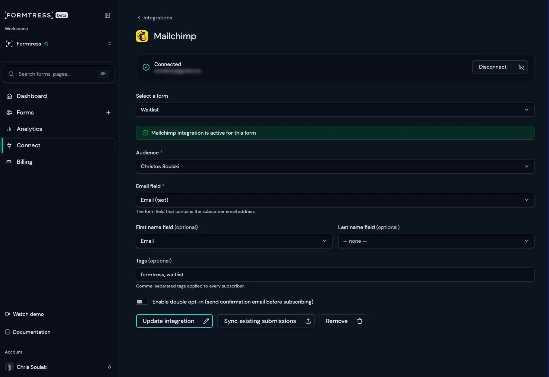The height and width of the screenshot is (377, 549).
Task: Open Documentation link in sidebar
Action: (x=28, y=332)
